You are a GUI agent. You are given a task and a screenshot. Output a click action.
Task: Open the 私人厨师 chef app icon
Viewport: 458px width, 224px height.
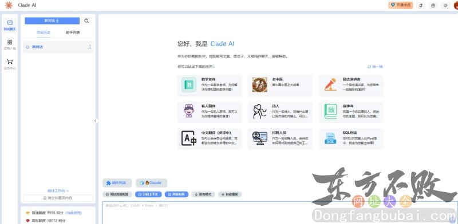[x=189, y=111]
